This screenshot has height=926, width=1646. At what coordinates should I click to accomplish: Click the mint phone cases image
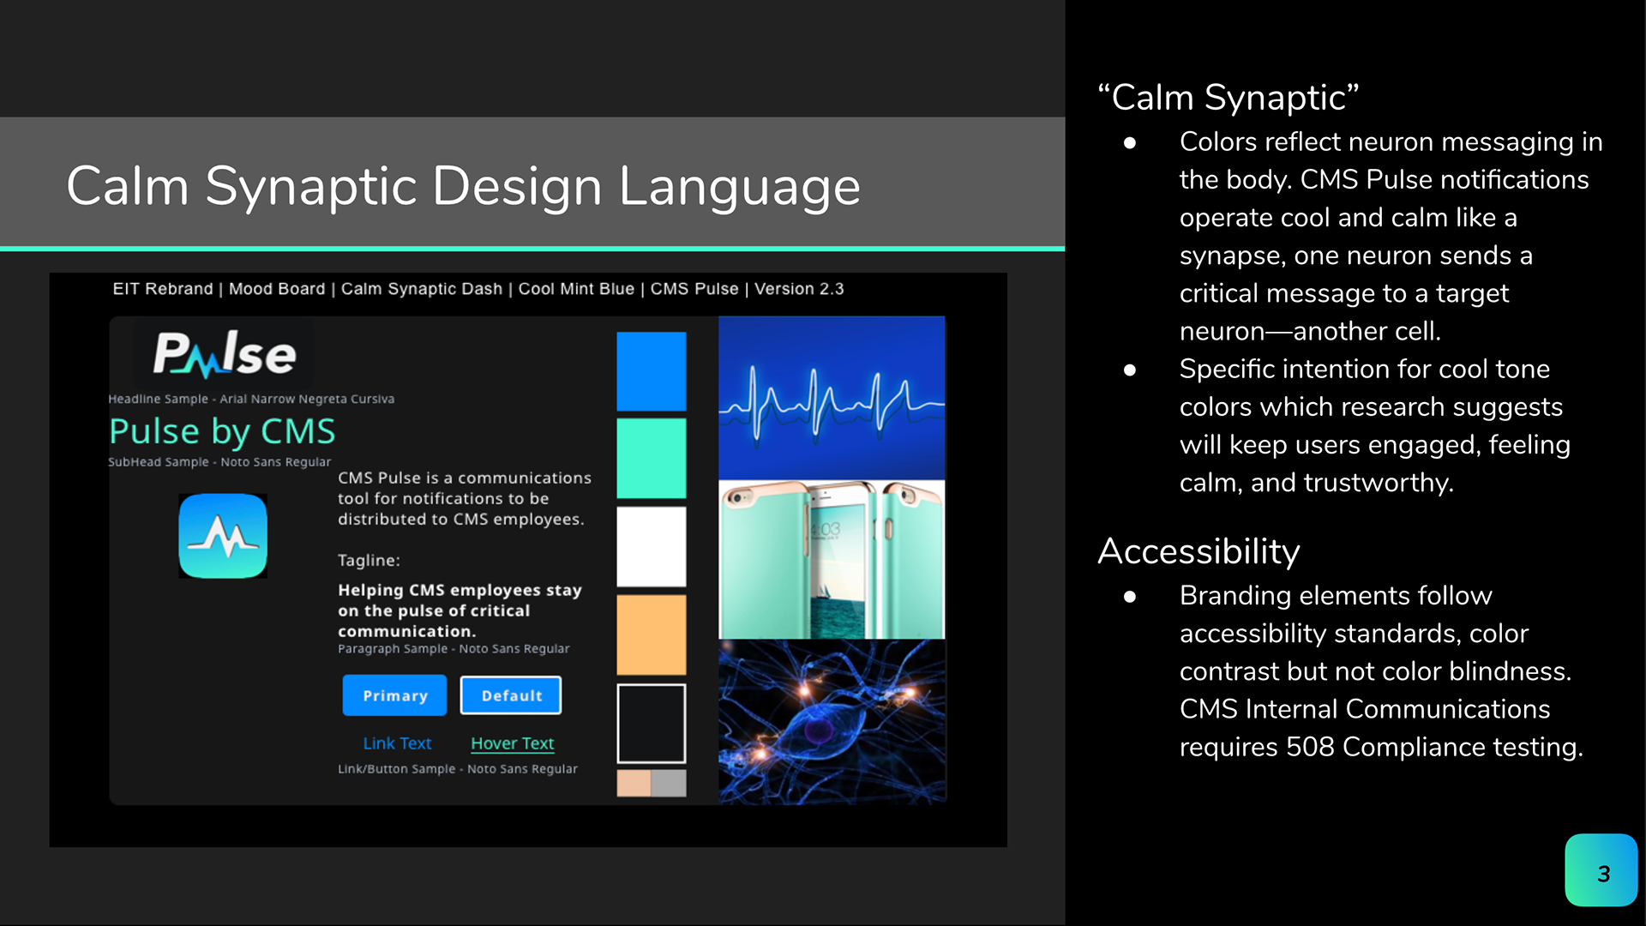tap(832, 560)
